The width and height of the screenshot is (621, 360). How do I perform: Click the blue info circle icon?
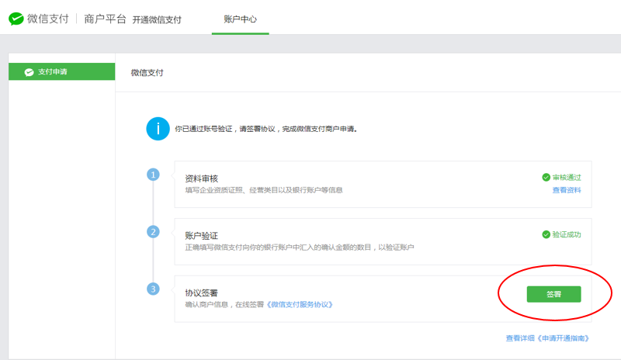pyautogui.click(x=158, y=129)
